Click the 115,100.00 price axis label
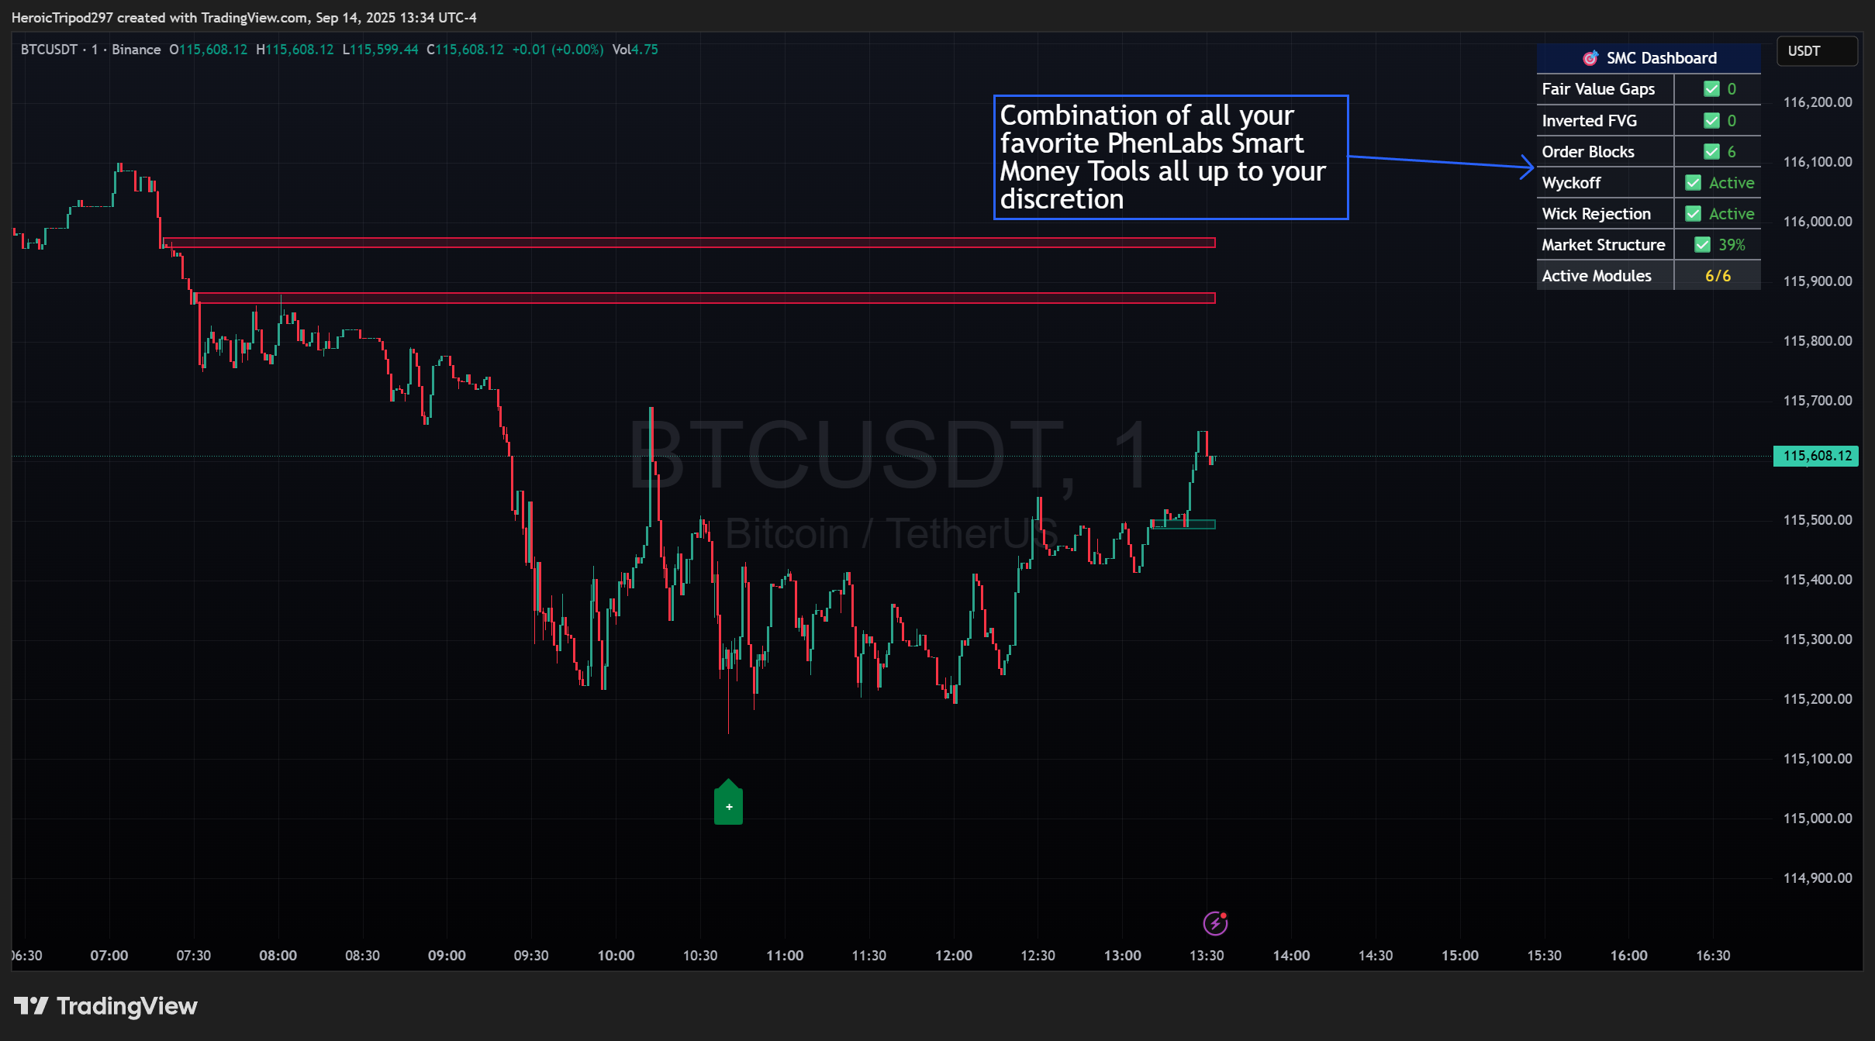Screen dimensions: 1875x1041 click(x=1818, y=759)
